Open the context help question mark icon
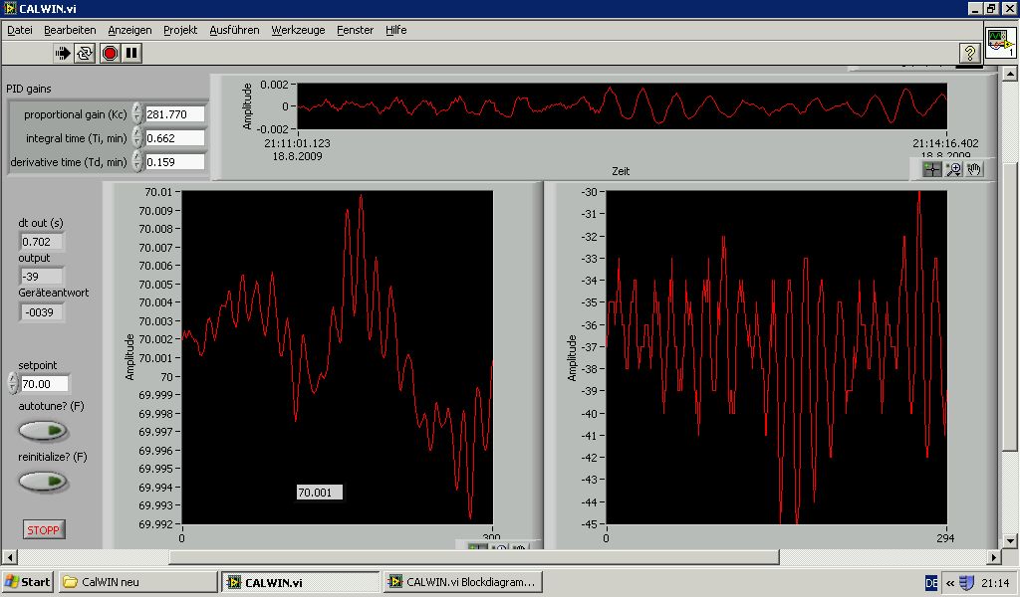Screen dimensions: 1020x597 point(969,53)
